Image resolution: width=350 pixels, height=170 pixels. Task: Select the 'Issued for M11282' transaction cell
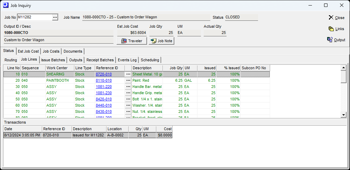coord(89,135)
